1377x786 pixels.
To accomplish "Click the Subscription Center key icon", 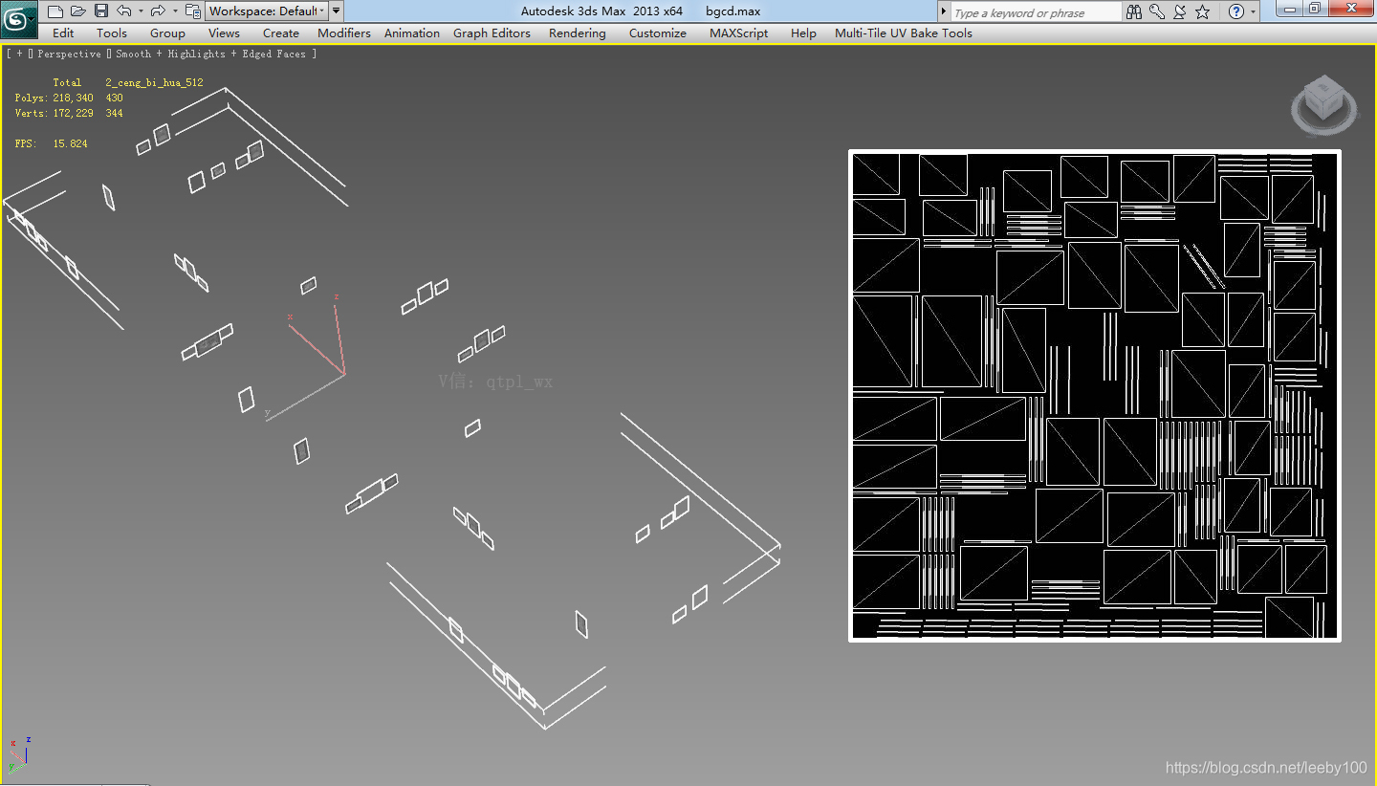I will point(1157,11).
